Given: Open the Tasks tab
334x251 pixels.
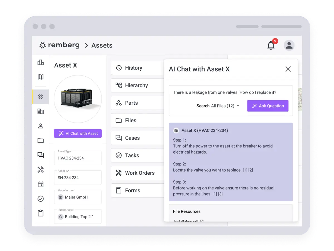Looking at the screenshot, I should point(137,155).
